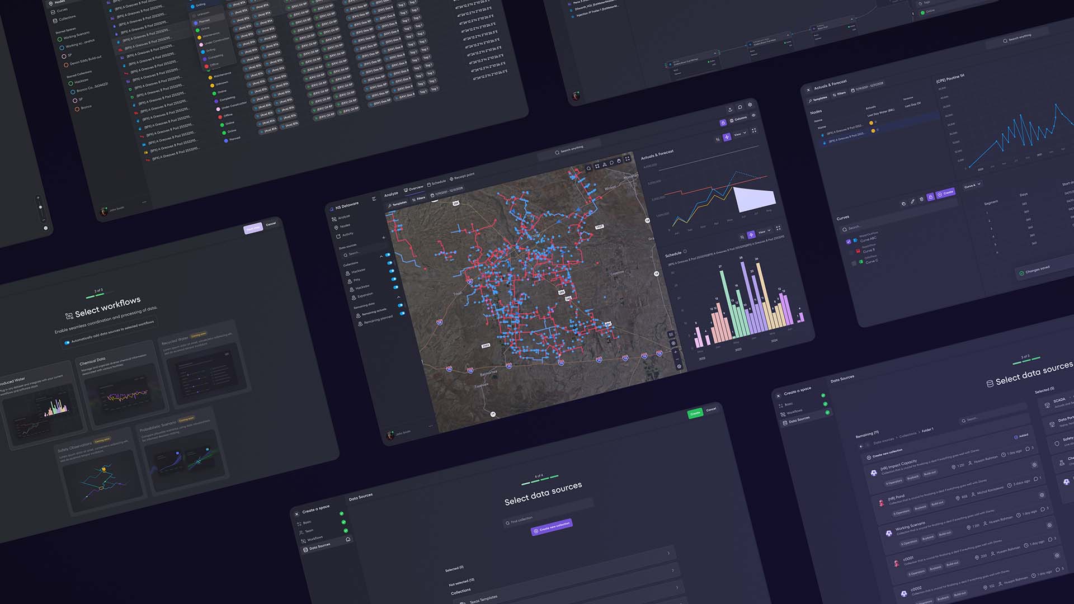Collapse the NS Delaware sidebar menu icon
Image resolution: width=1074 pixels, height=604 pixels.
coord(374,199)
